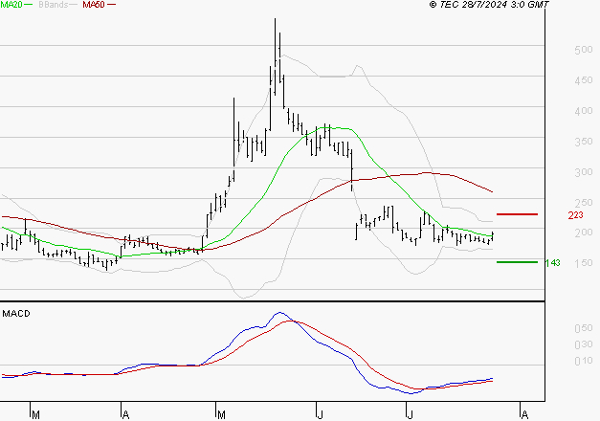The height and width of the screenshot is (421, 600).
Task: Select the 030 MACD scale label
Action: pyautogui.click(x=584, y=344)
